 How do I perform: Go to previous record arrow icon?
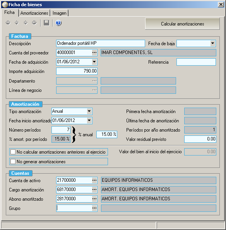[17, 23]
